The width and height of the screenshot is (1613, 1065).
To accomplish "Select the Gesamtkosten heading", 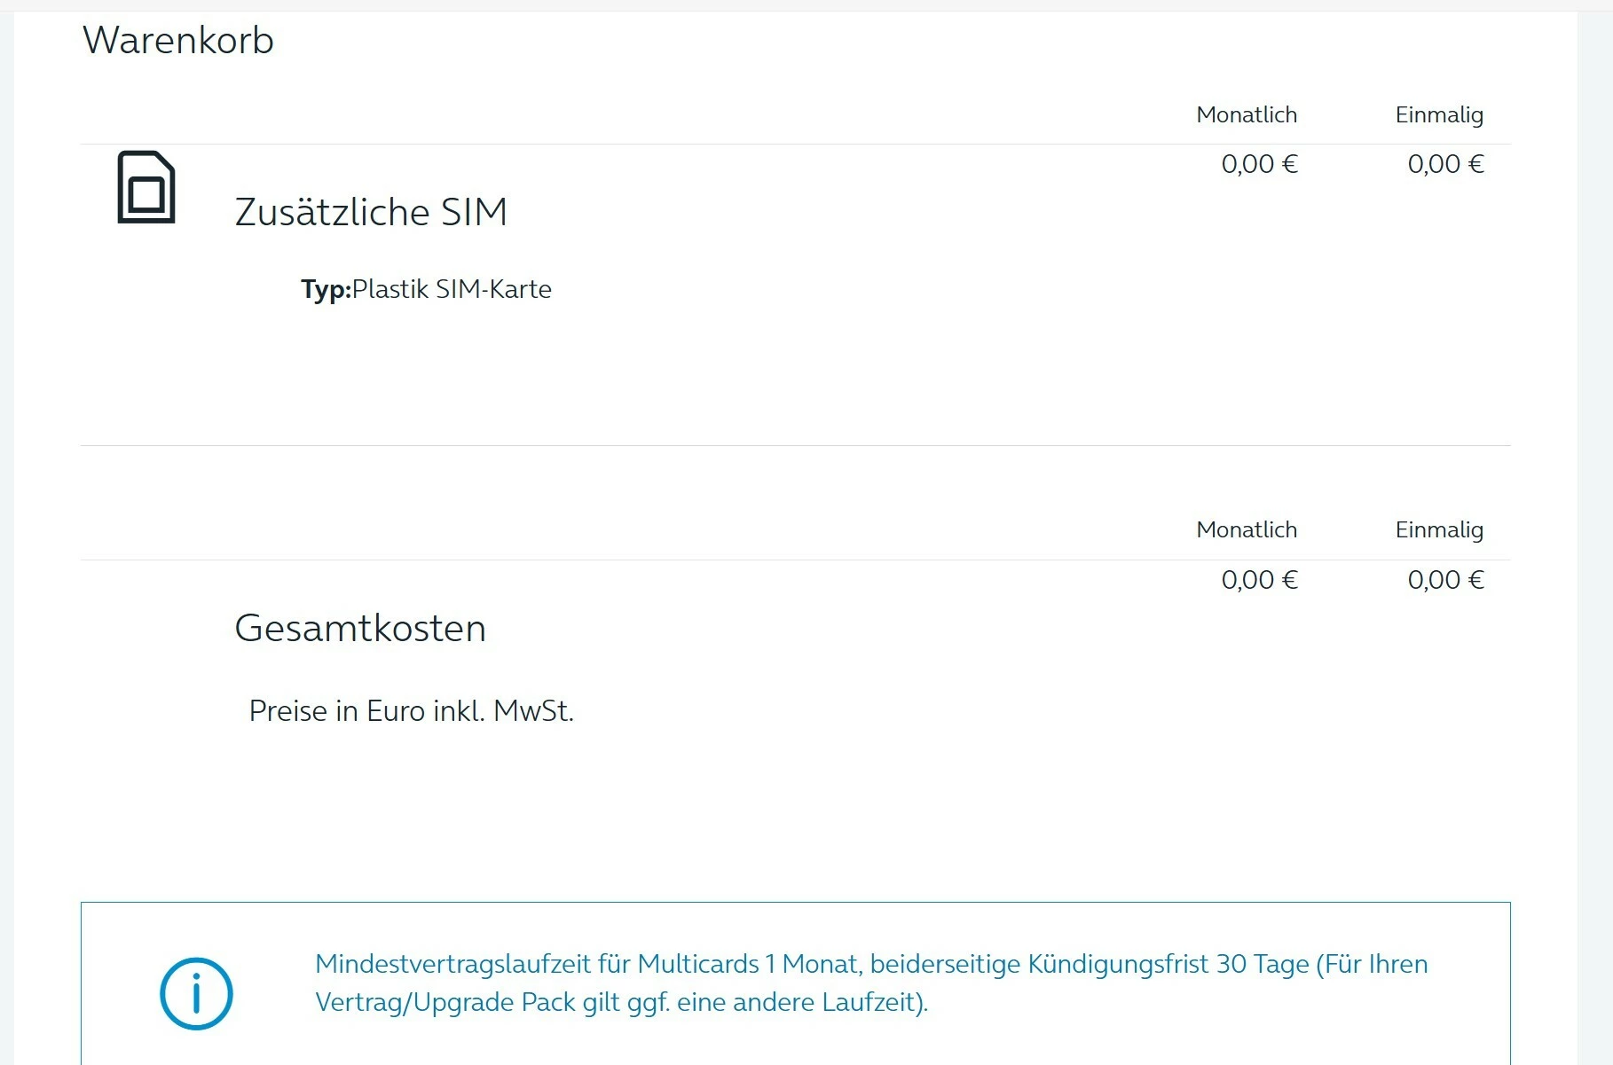I will pos(360,629).
